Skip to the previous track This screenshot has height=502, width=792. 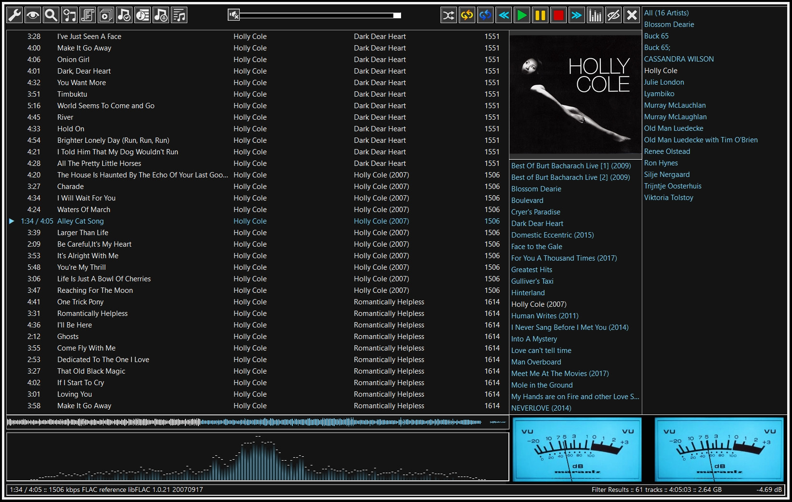[x=504, y=15]
